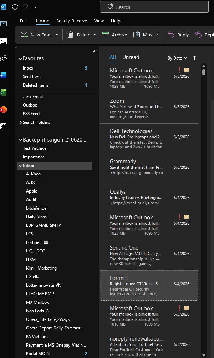214x358 pixels.
Task: Open the Dell Technologies email
Action: (149, 139)
